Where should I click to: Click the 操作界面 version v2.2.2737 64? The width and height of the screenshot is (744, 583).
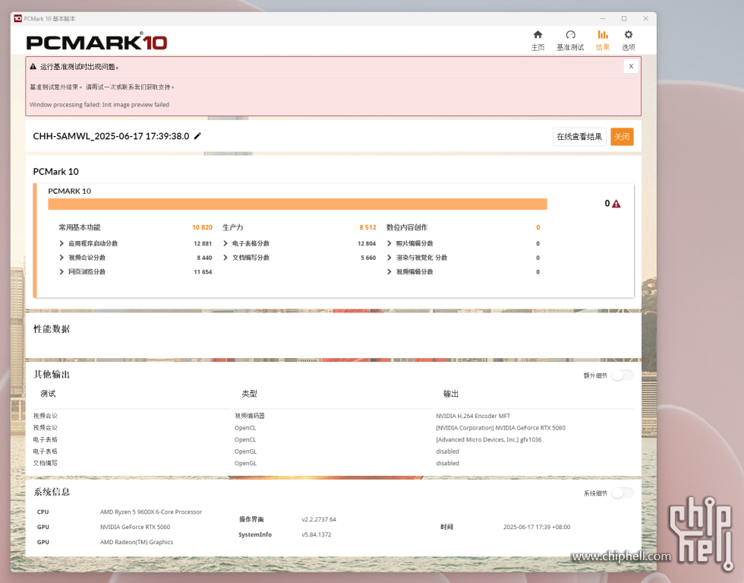[318, 519]
